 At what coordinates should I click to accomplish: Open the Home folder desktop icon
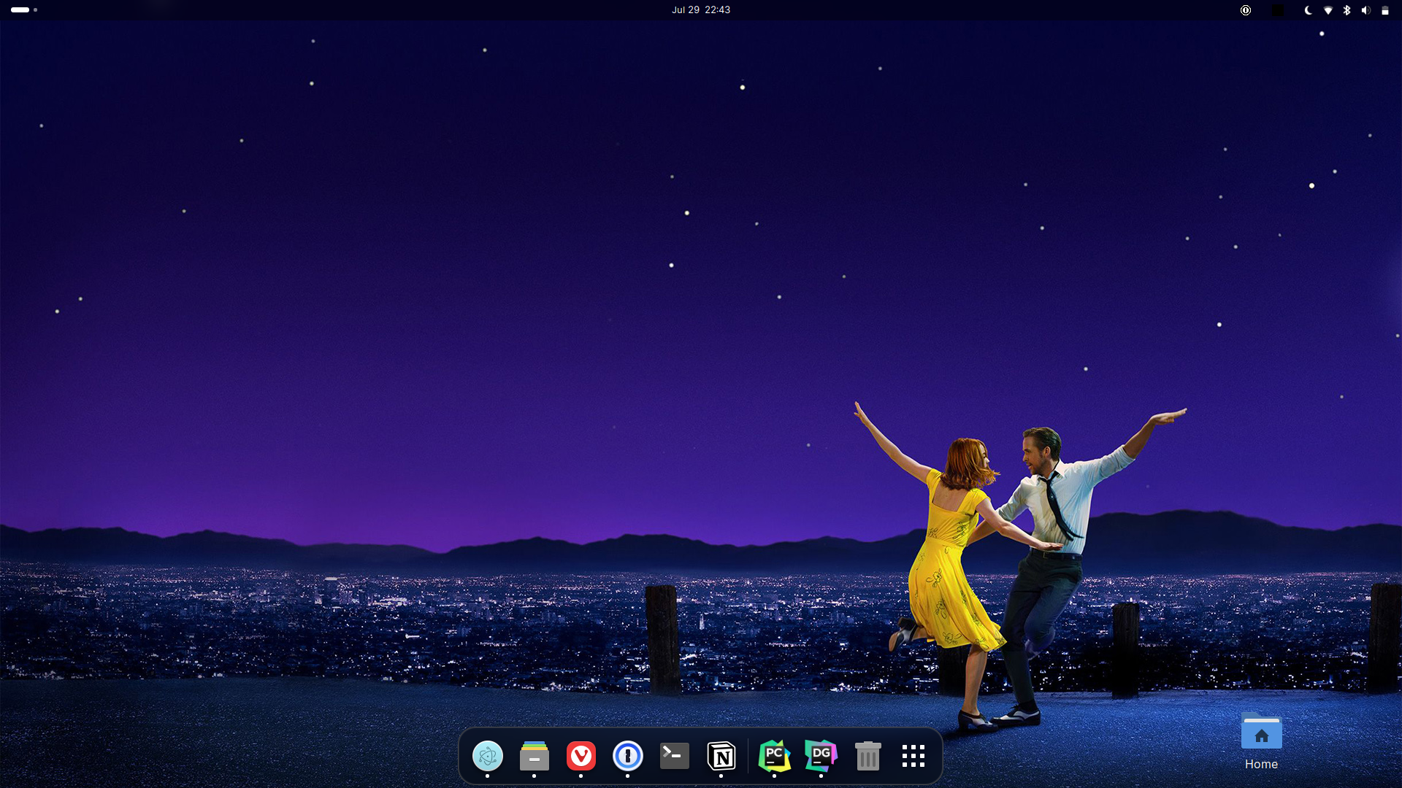[1261, 741]
